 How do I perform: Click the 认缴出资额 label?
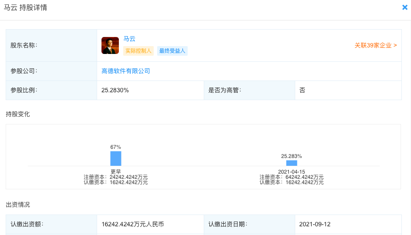click(x=27, y=224)
